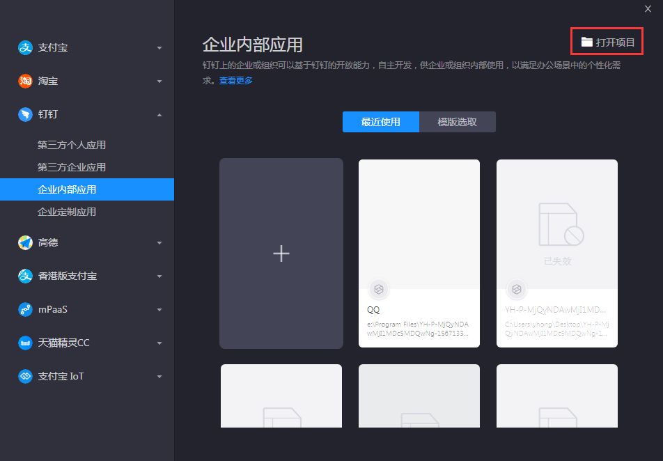663x461 pixels.
Task: Click the Tmall Genie (天猫精灵CC) icon
Action: pyautogui.click(x=26, y=343)
